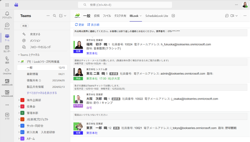This screenshot has height=142, width=250.
Task: Click すべてのチャネルを表示する link
Action: tap(42, 93)
